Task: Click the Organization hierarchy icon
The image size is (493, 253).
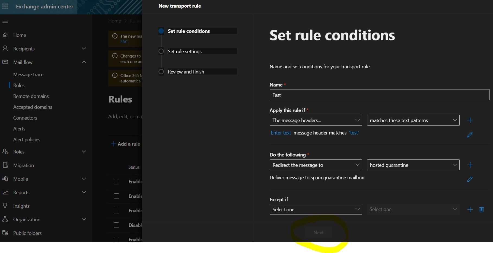Action: coord(5,219)
